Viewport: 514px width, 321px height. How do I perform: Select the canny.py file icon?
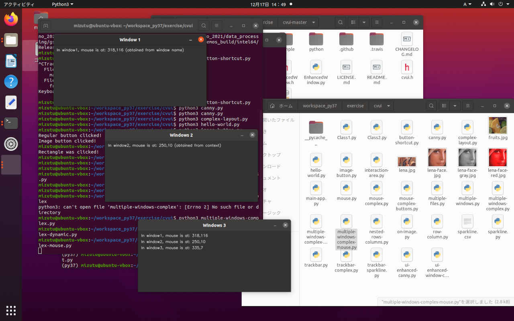(437, 130)
